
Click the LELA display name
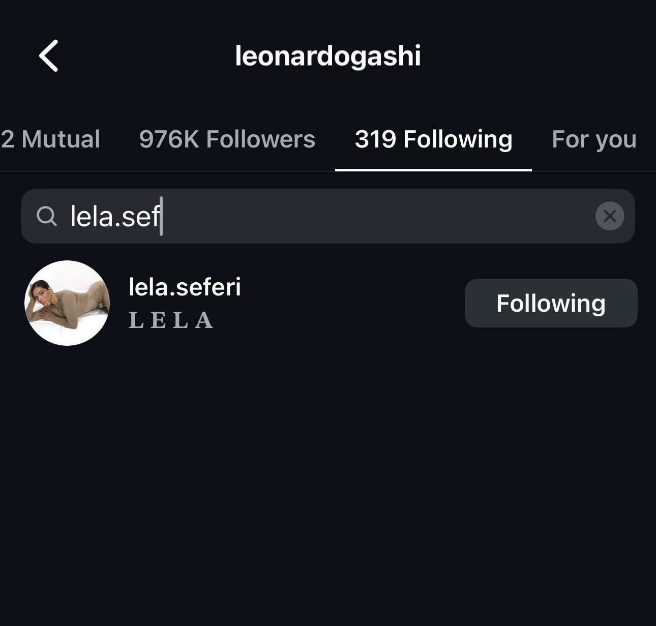click(171, 320)
